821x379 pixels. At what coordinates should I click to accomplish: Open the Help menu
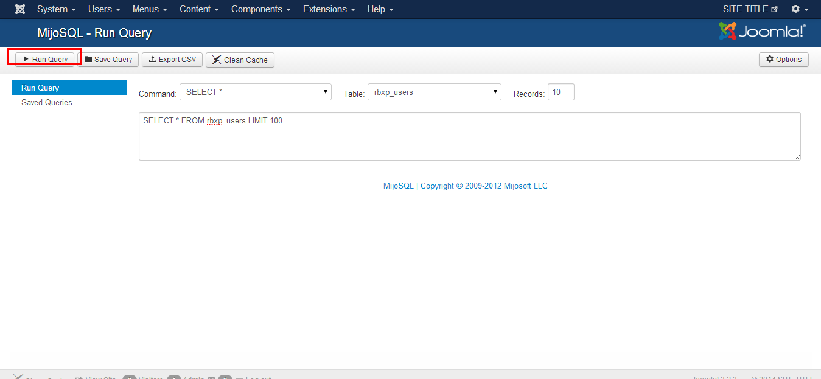(x=380, y=9)
